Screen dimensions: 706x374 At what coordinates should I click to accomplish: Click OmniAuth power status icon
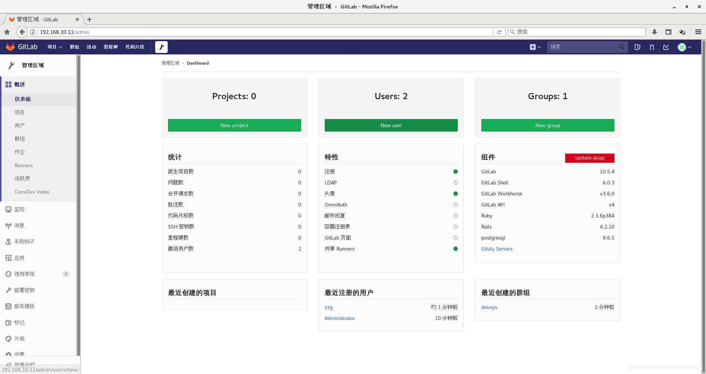pyautogui.click(x=455, y=205)
